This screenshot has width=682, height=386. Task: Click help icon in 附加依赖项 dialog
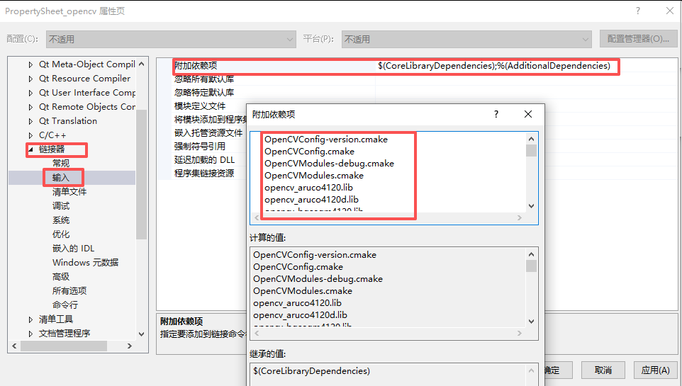pyautogui.click(x=496, y=114)
